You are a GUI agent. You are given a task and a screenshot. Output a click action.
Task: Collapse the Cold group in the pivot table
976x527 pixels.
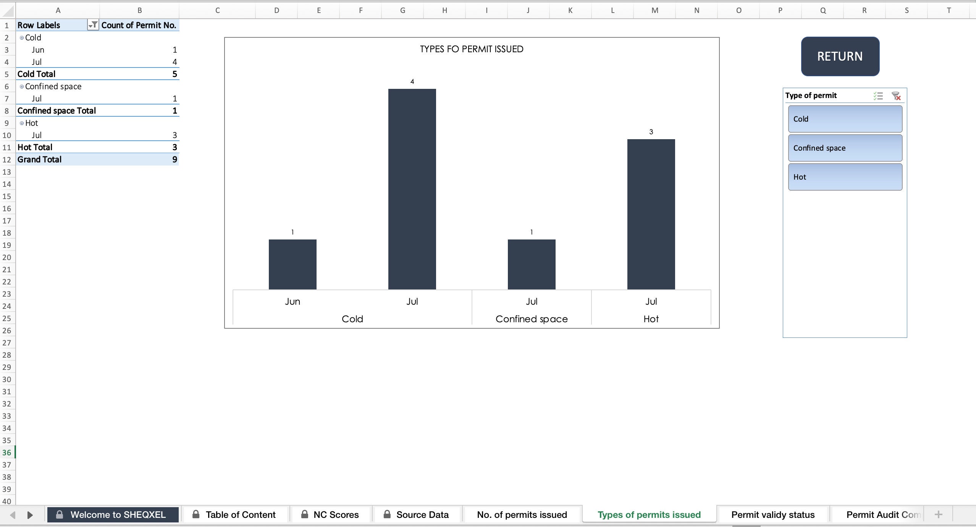pos(22,37)
